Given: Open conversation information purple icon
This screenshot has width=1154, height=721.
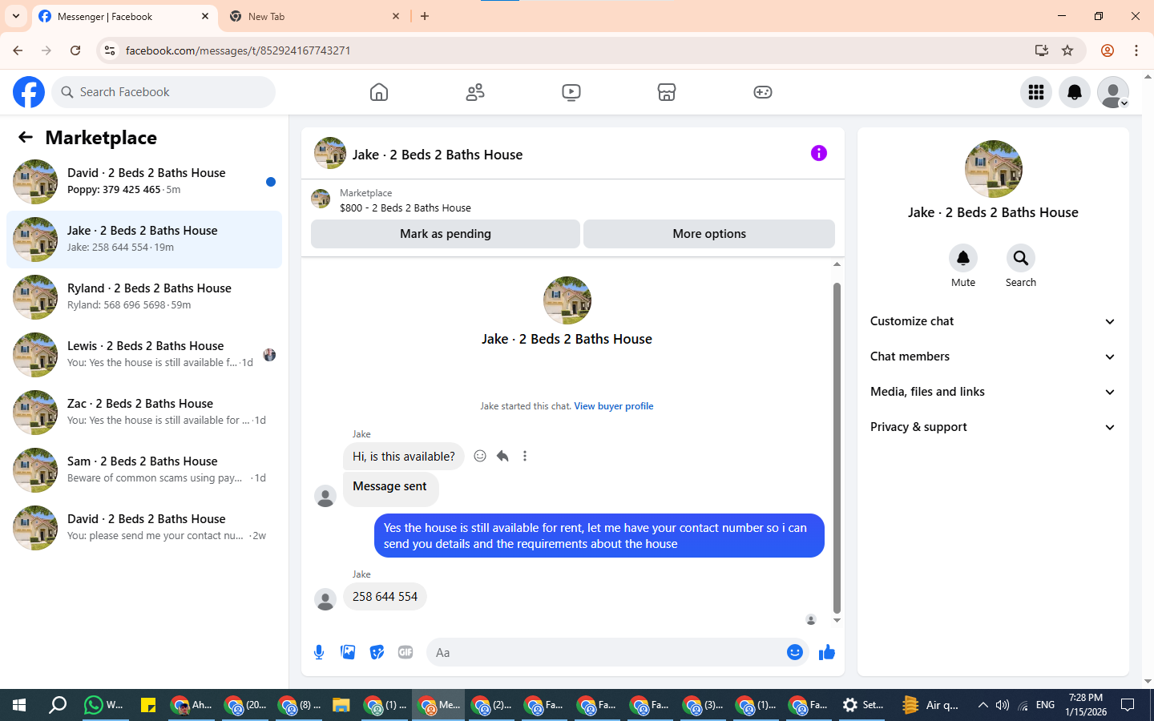Looking at the screenshot, I should pos(818,153).
